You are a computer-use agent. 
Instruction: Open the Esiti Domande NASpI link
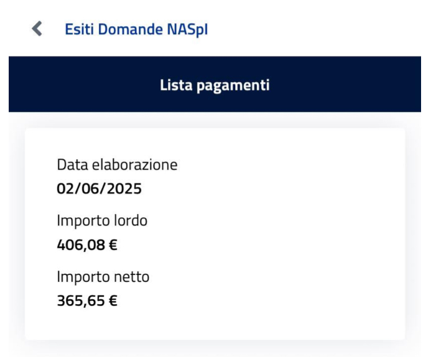click(136, 29)
